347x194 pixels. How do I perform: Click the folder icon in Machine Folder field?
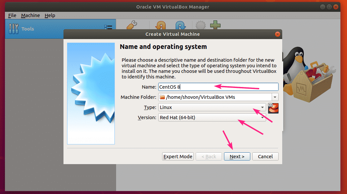click(162, 97)
